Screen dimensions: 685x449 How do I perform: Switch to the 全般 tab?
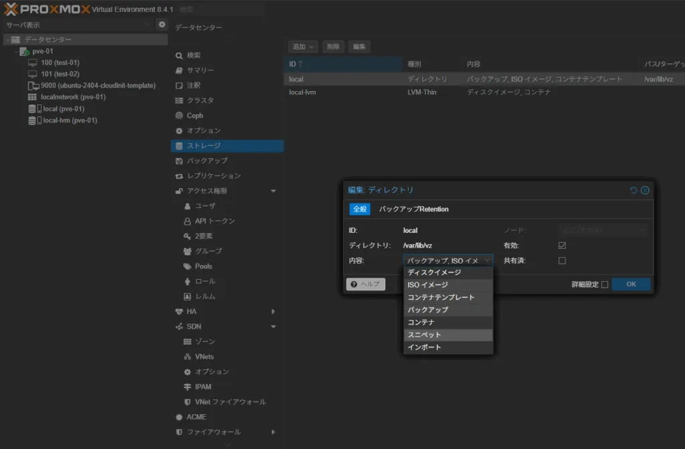pyautogui.click(x=359, y=209)
